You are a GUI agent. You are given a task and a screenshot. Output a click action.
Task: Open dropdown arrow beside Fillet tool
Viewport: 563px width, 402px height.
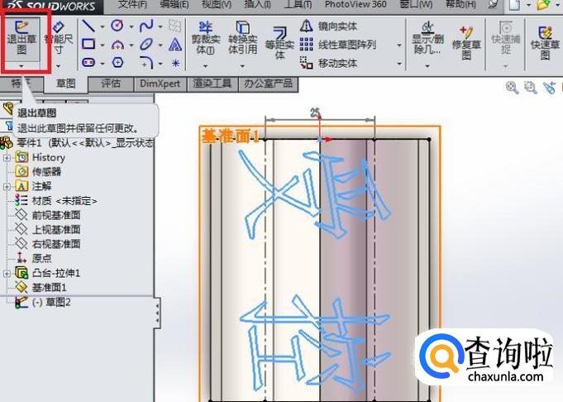(160, 64)
